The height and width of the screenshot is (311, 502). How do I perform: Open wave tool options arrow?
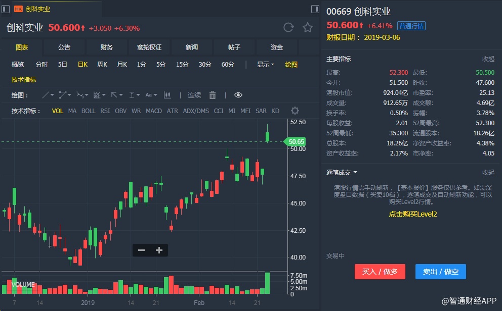click(x=87, y=95)
